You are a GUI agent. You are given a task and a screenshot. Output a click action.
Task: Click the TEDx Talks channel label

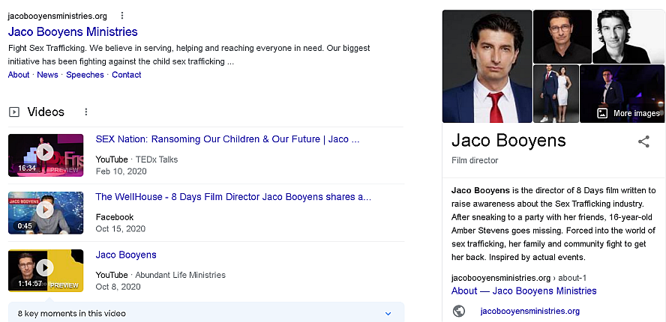[157, 160]
